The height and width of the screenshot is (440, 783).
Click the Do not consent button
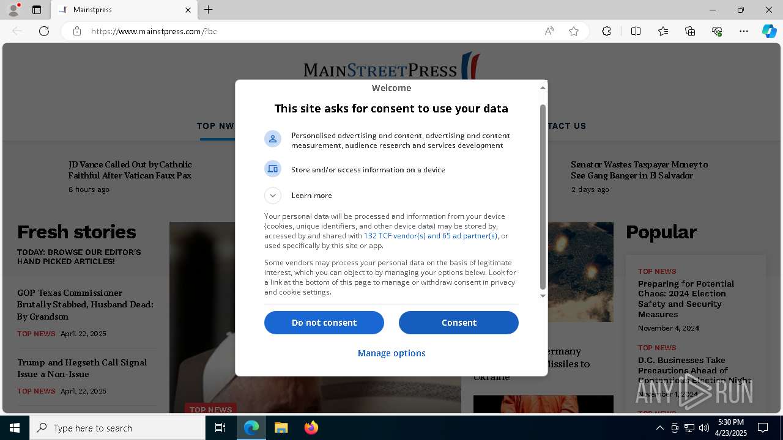[x=324, y=323]
